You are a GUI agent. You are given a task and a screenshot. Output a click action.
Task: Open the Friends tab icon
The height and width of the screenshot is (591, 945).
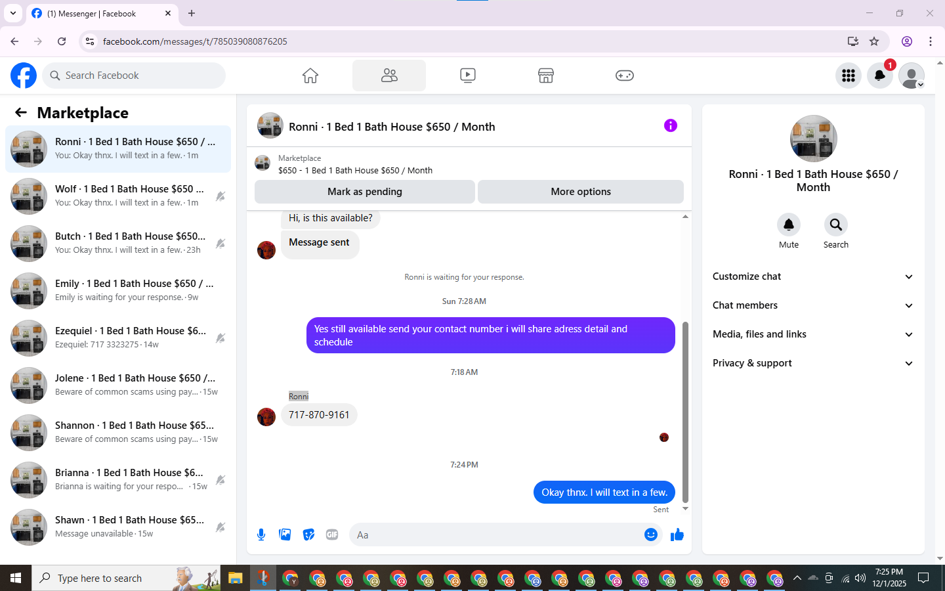point(389,76)
